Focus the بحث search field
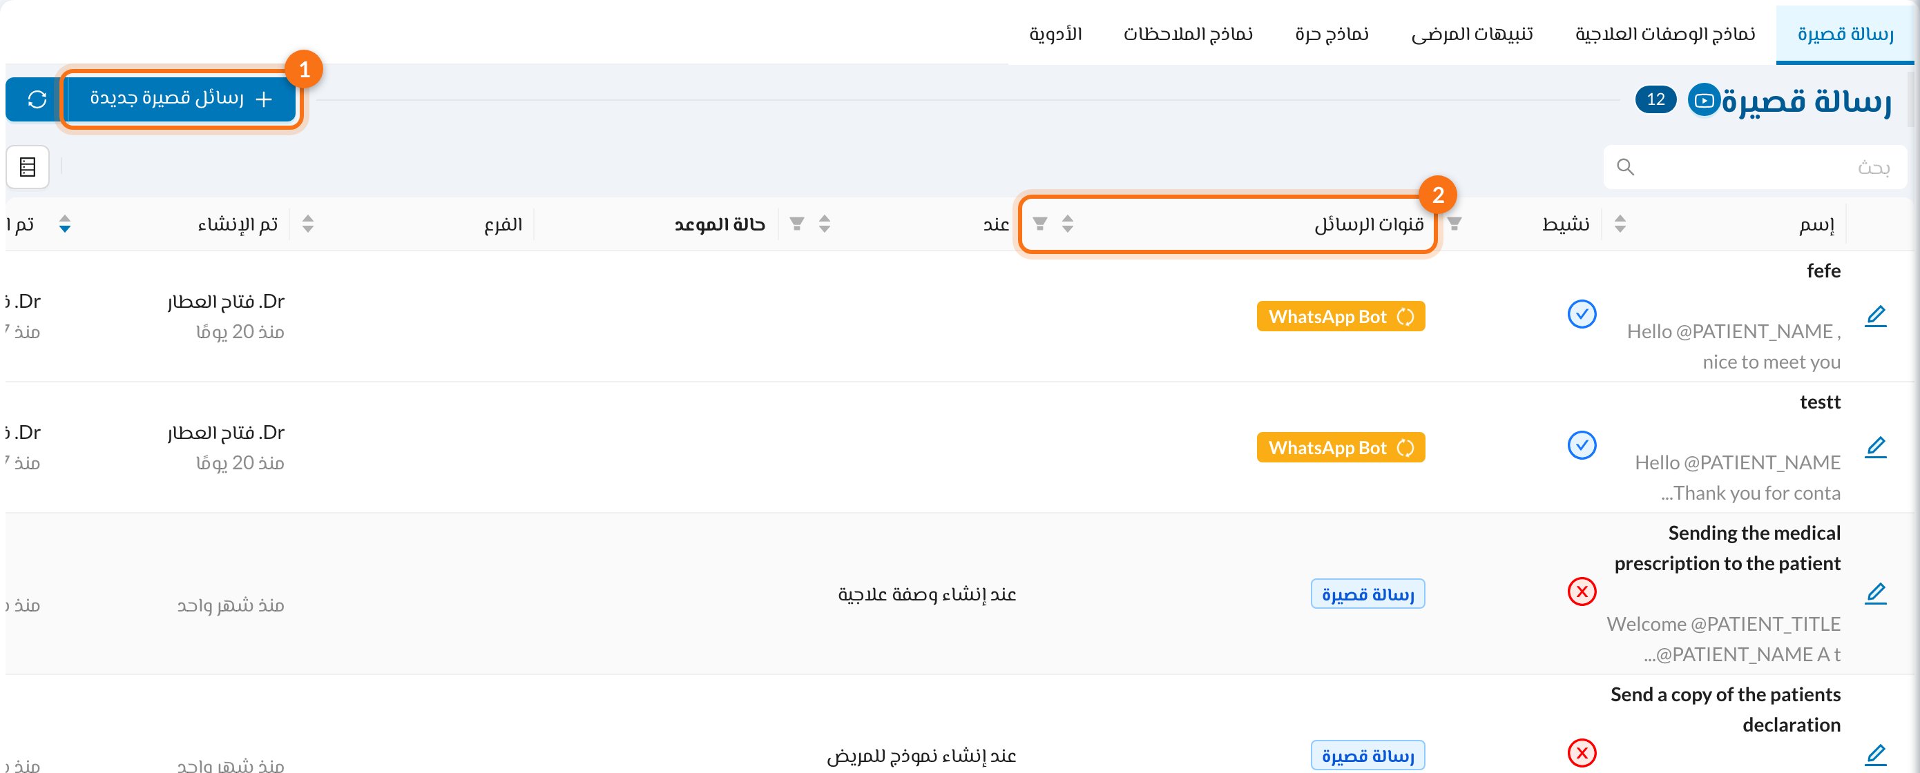This screenshot has width=1920, height=773. [x=1754, y=167]
